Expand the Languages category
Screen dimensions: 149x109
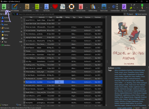tap(1, 21)
